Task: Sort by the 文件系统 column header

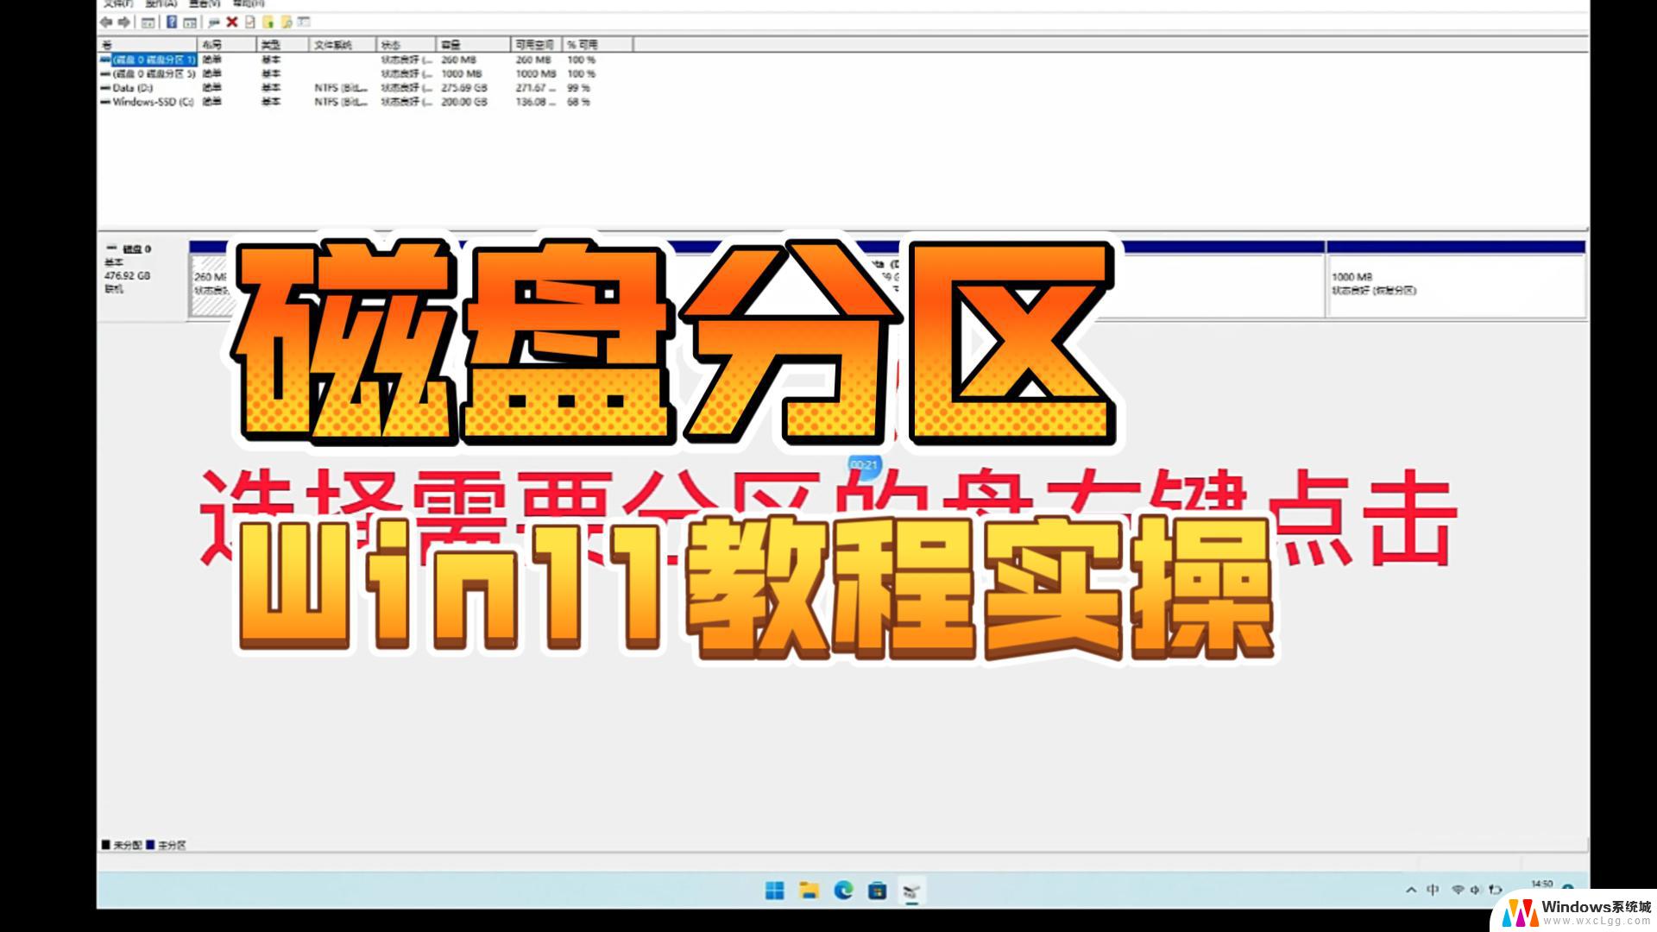Action: click(x=343, y=45)
